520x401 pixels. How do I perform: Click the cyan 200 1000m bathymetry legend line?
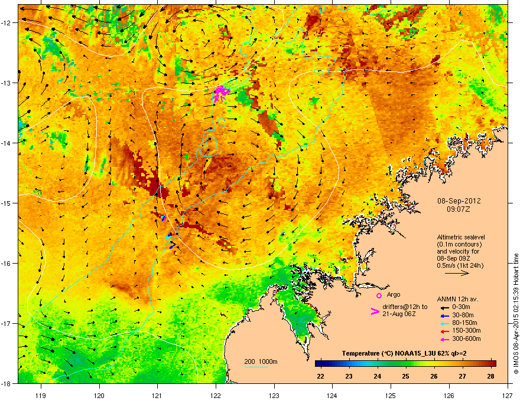point(256,367)
